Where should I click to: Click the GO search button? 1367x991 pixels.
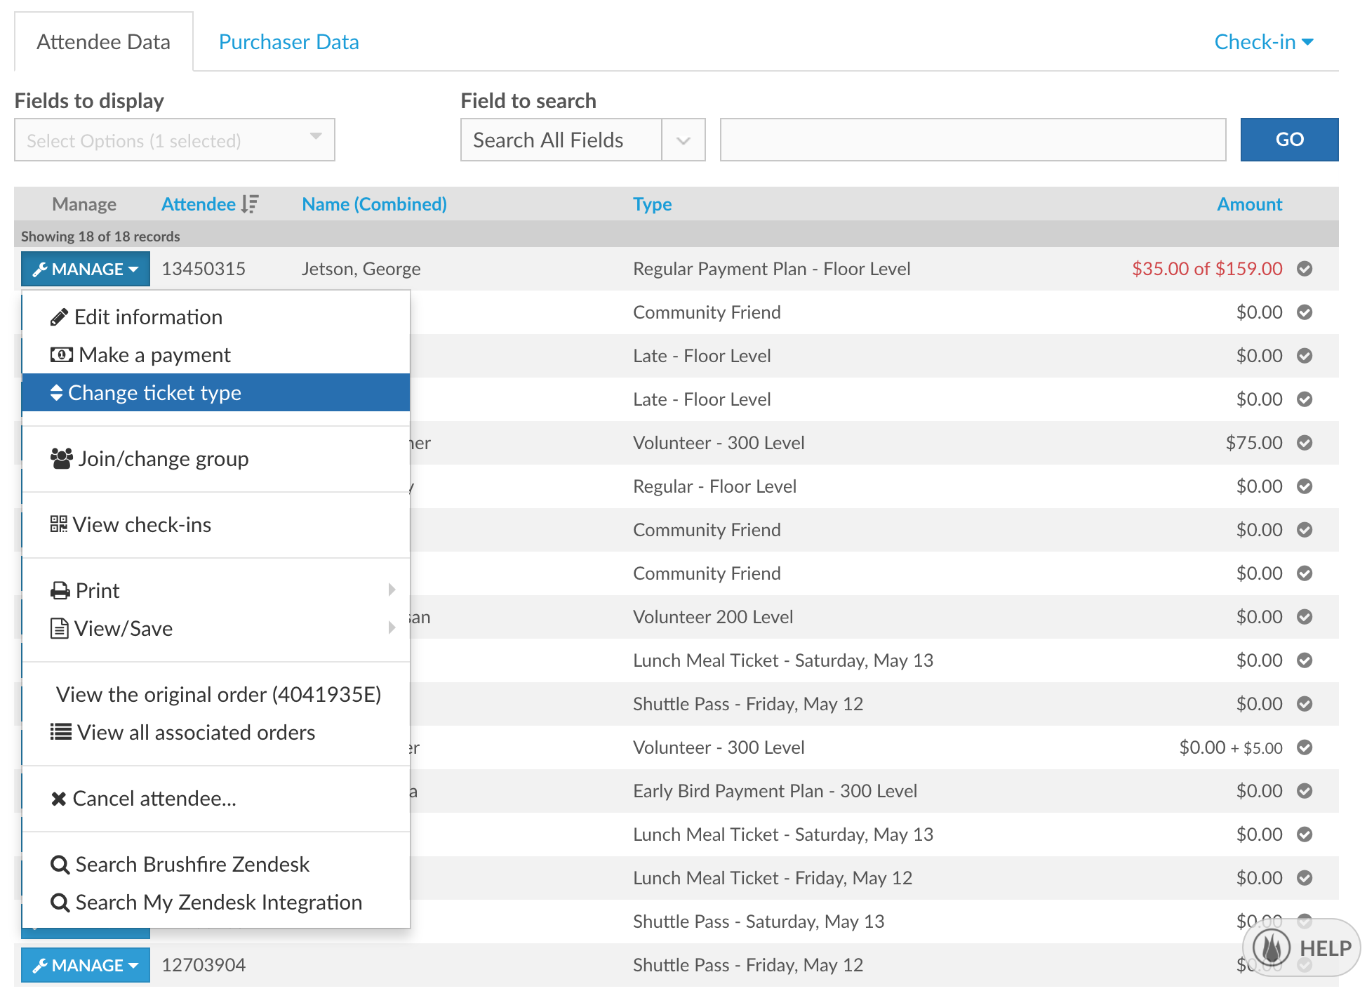click(1289, 140)
